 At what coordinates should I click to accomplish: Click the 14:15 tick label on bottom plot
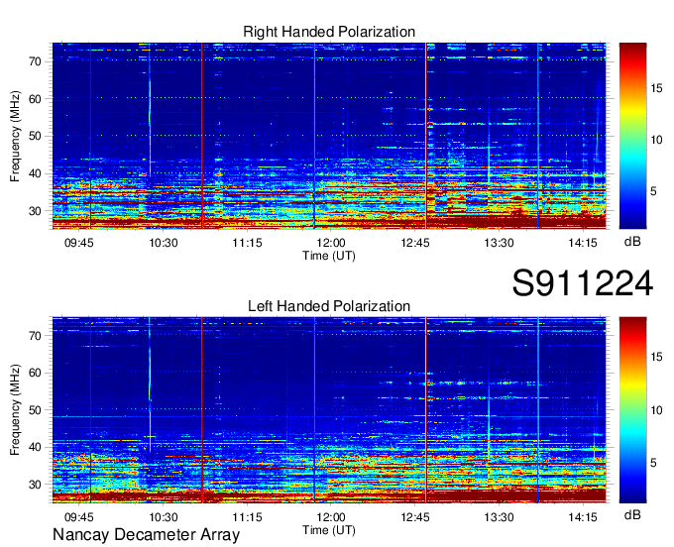[583, 517]
